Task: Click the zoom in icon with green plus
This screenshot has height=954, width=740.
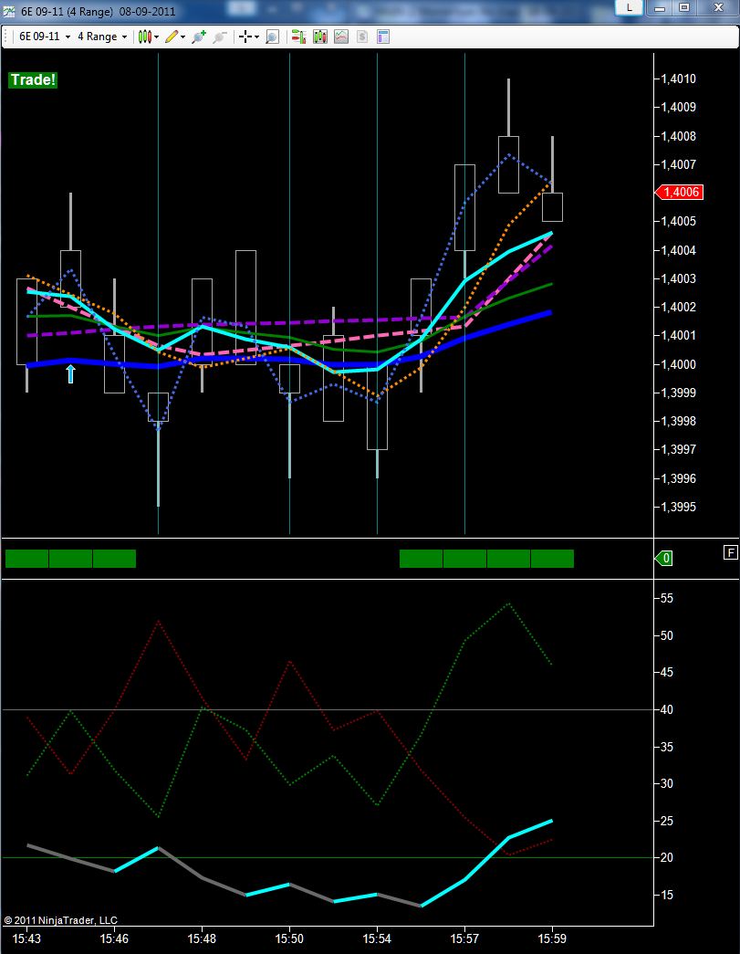Action: (x=199, y=37)
